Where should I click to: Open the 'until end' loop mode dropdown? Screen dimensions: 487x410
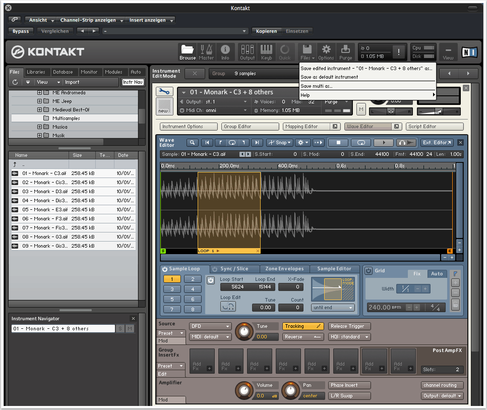[x=333, y=308]
